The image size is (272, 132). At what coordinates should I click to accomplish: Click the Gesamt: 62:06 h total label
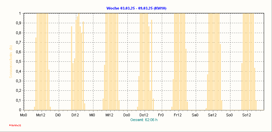[144, 120]
